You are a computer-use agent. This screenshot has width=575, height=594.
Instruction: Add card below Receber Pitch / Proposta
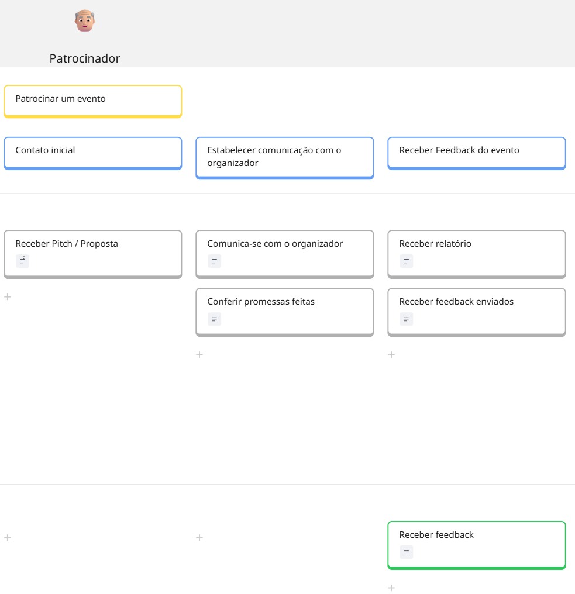point(8,297)
